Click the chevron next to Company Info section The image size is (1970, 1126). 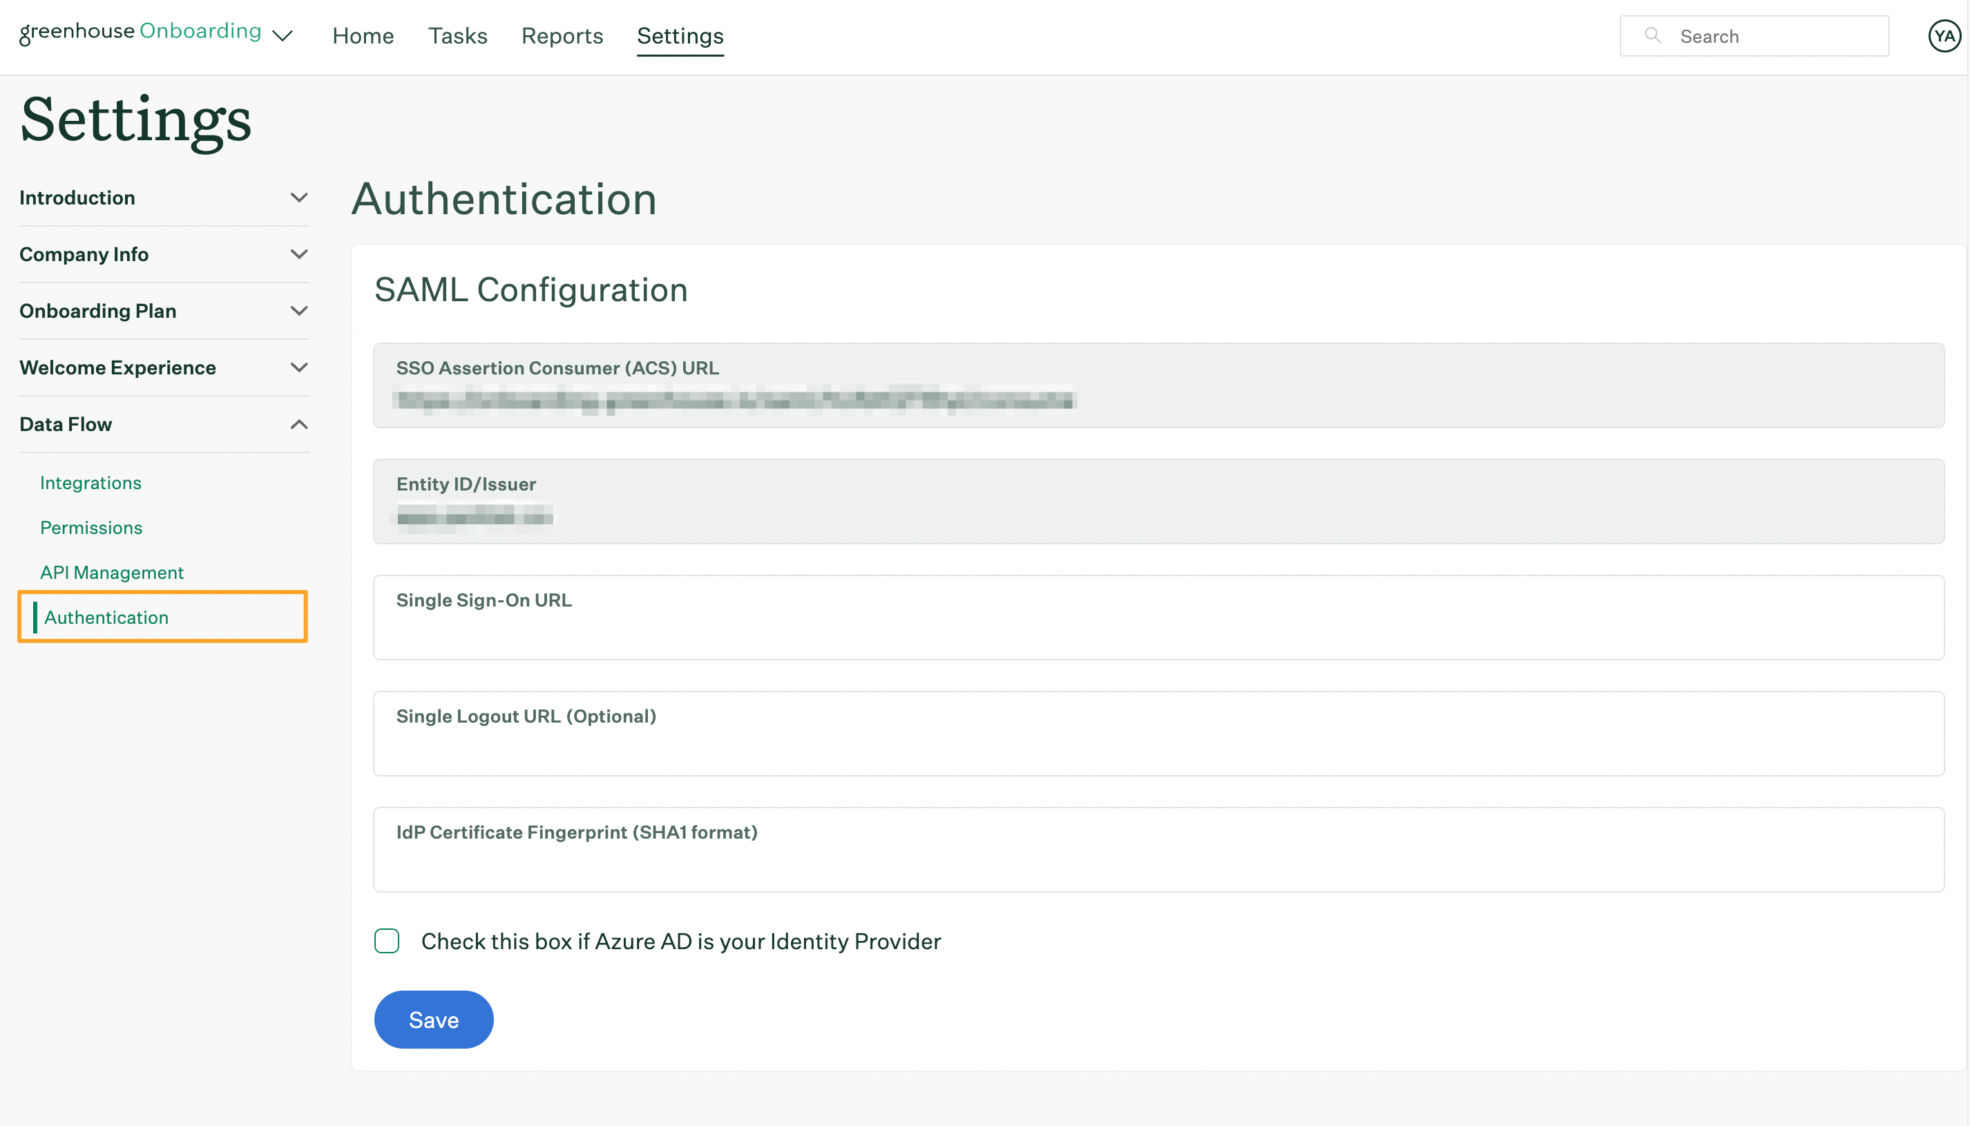[299, 254]
